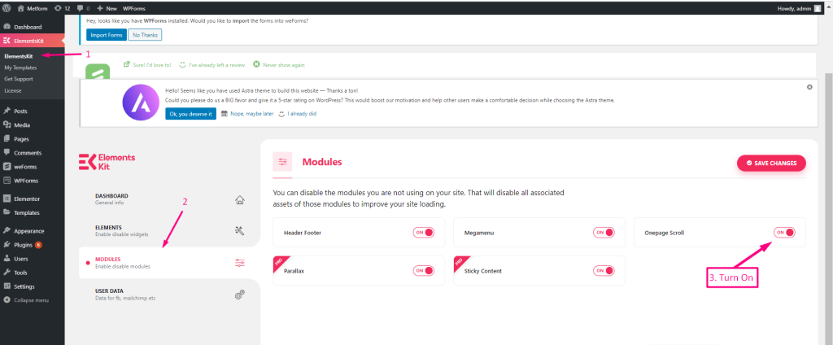Toggle the Header Footer module switch
The height and width of the screenshot is (345, 833).
pyautogui.click(x=423, y=233)
